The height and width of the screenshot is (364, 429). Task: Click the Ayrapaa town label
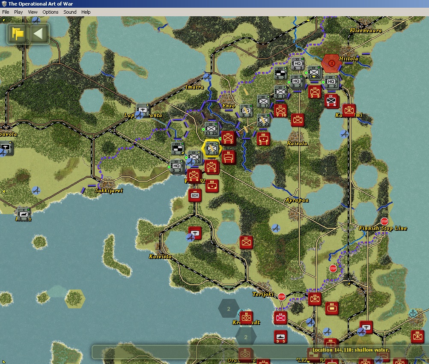(x=297, y=200)
